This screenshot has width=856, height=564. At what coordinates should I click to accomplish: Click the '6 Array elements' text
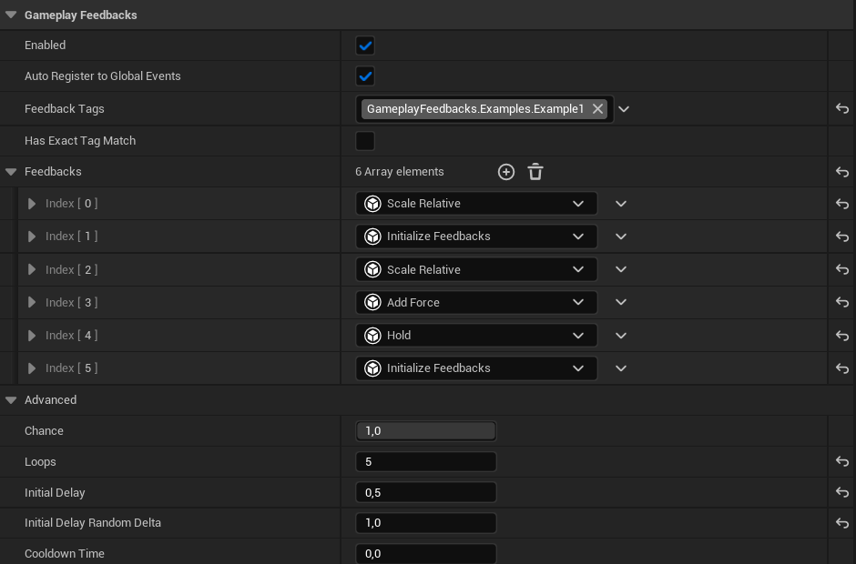[400, 172]
